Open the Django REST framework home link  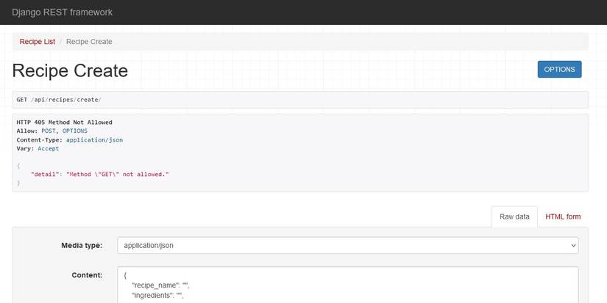[x=62, y=12]
